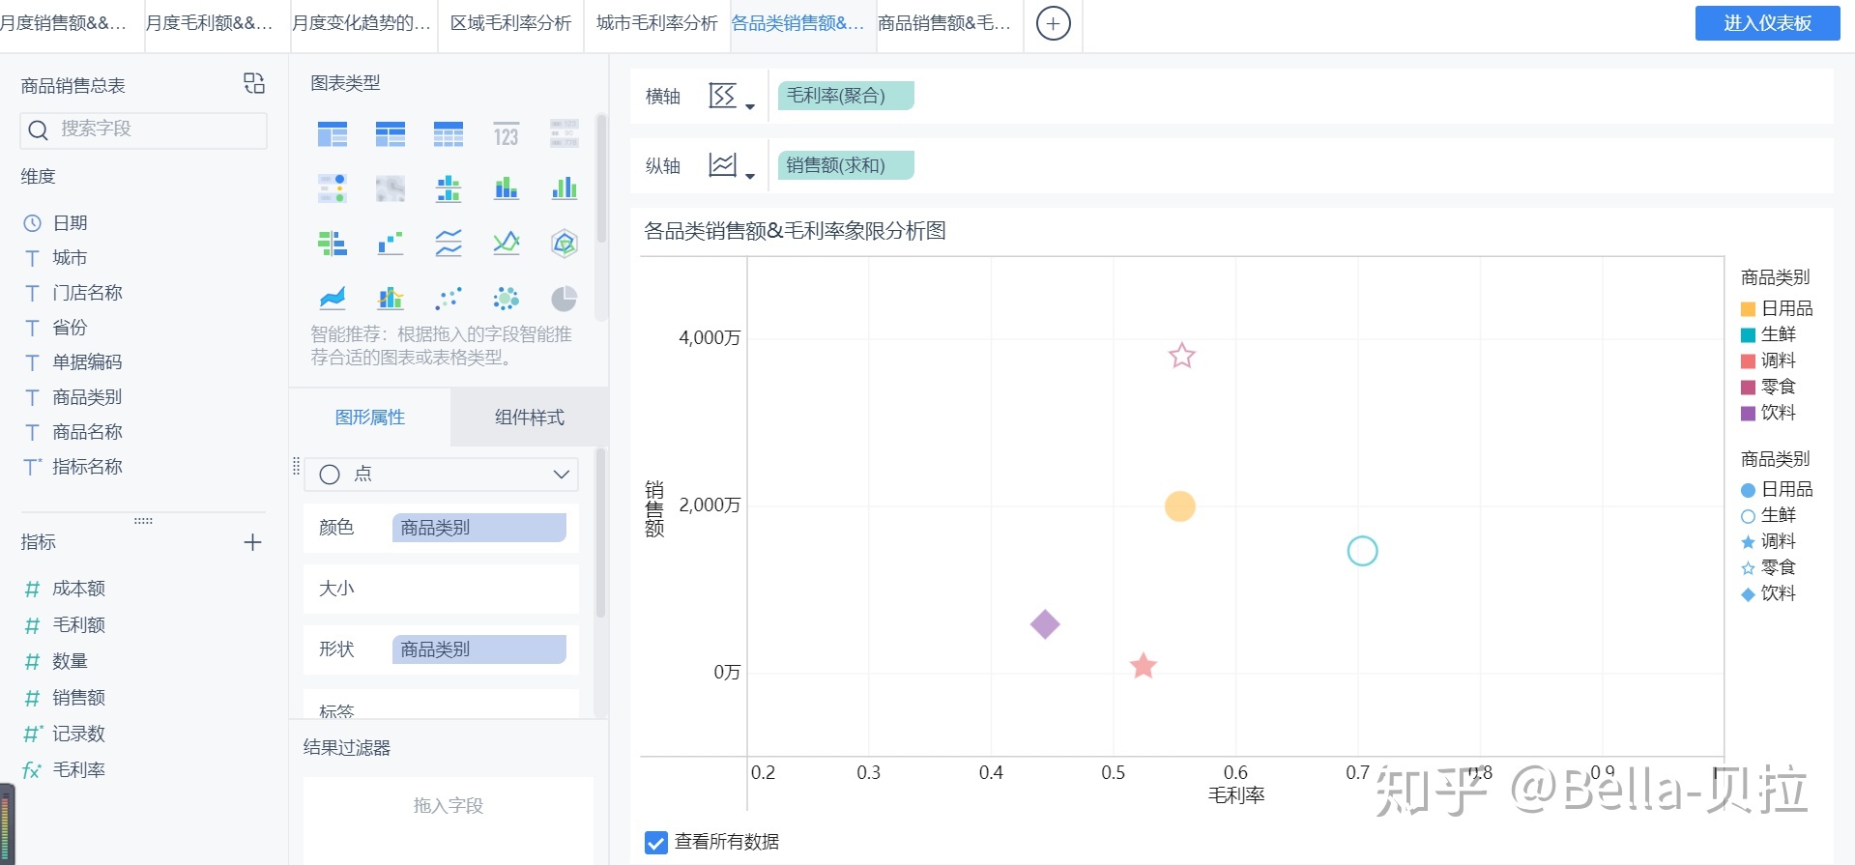Switch to the 区域毛利率分析 tab

[510, 23]
